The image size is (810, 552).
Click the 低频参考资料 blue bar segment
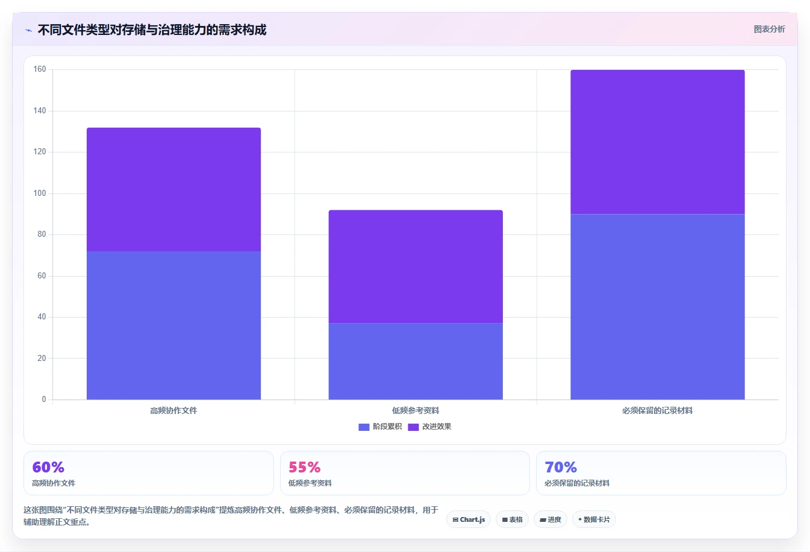pyautogui.click(x=416, y=362)
